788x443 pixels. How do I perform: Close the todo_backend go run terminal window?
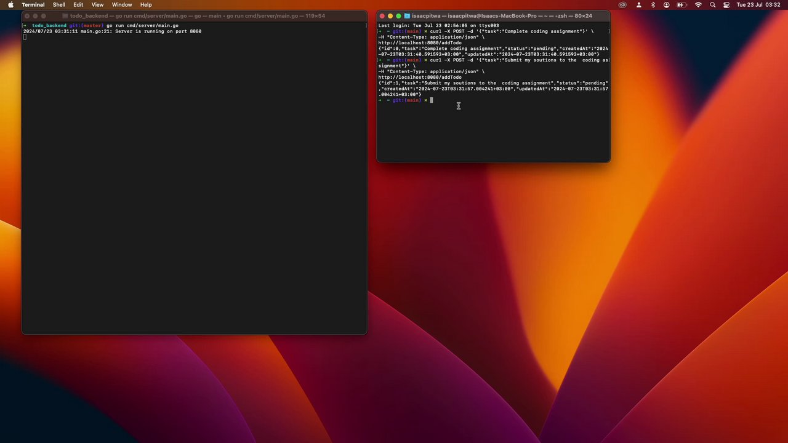pyautogui.click(x=27, y=16)
